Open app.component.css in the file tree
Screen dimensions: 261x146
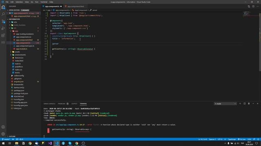[24, 37]
